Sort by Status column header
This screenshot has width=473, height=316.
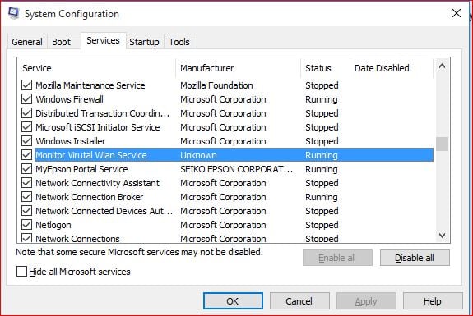(325, 68)
